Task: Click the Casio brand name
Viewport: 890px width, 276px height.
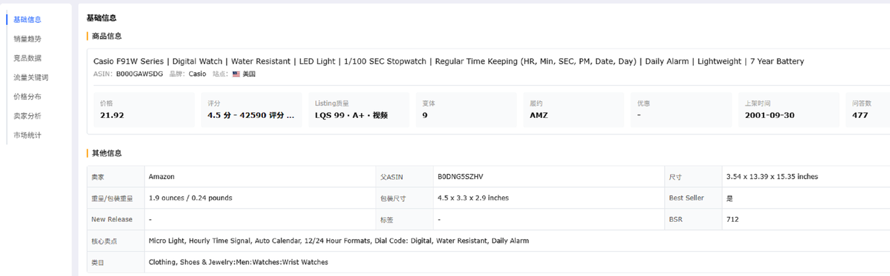Action: pyautogui.click(x=197, y=74)
